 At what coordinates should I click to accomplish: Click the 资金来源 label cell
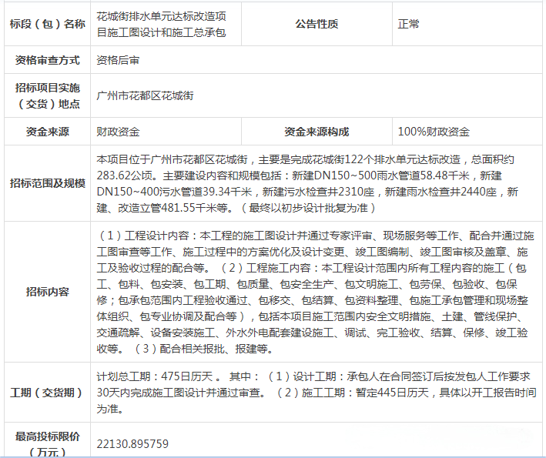(x=48, y=132)
